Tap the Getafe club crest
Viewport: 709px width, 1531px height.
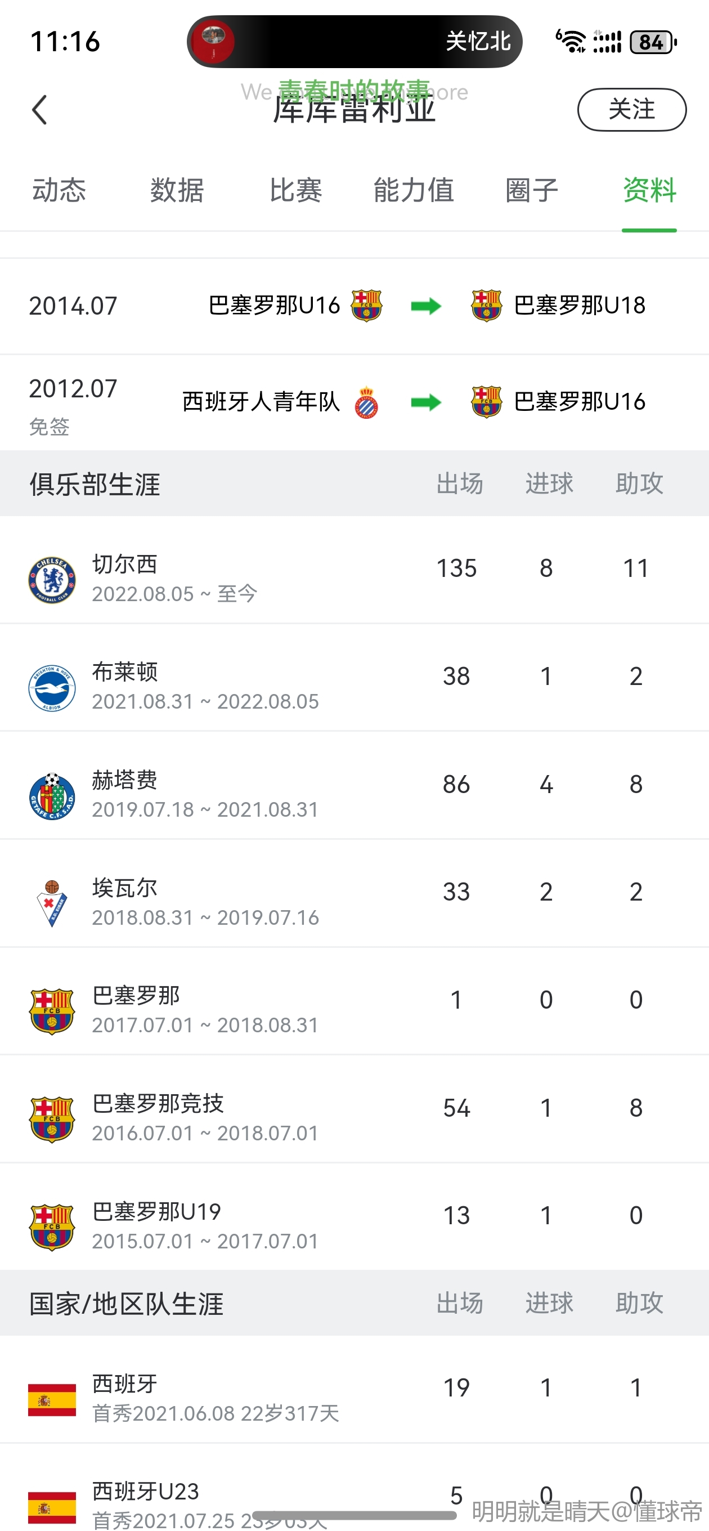pos(52,796)
